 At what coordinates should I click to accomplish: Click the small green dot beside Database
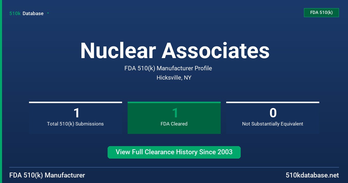[48, 13]
